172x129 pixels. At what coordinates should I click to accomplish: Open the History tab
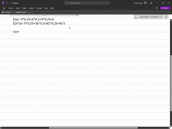pyautogui.click(x=31, y=8)
